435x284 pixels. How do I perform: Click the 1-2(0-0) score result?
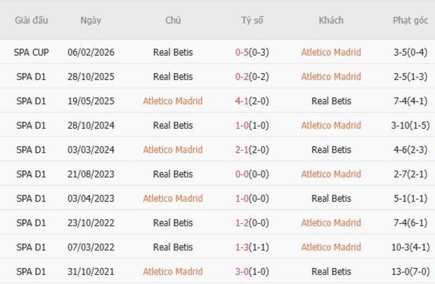[x=252, y=222]
